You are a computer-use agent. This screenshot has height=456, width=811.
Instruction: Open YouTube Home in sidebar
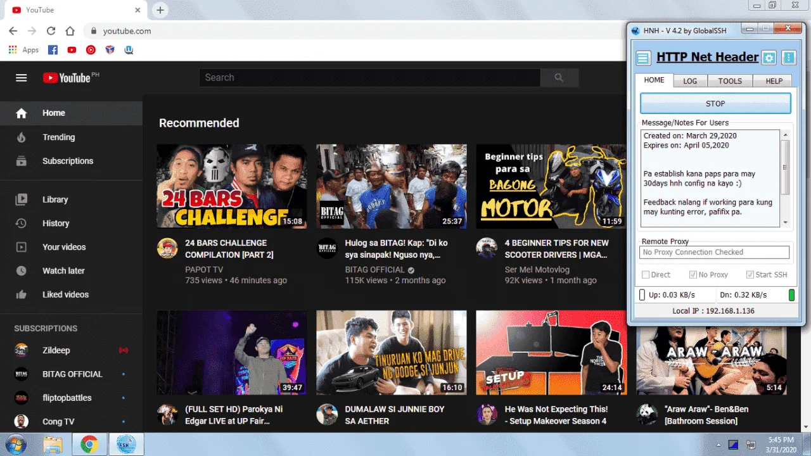(x=71, y=113)
